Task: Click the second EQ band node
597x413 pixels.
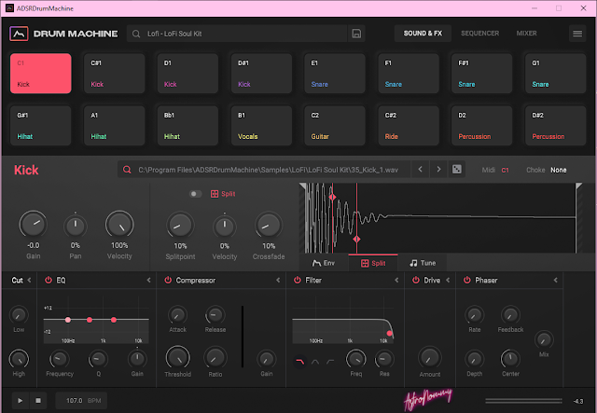Action: 90,320
